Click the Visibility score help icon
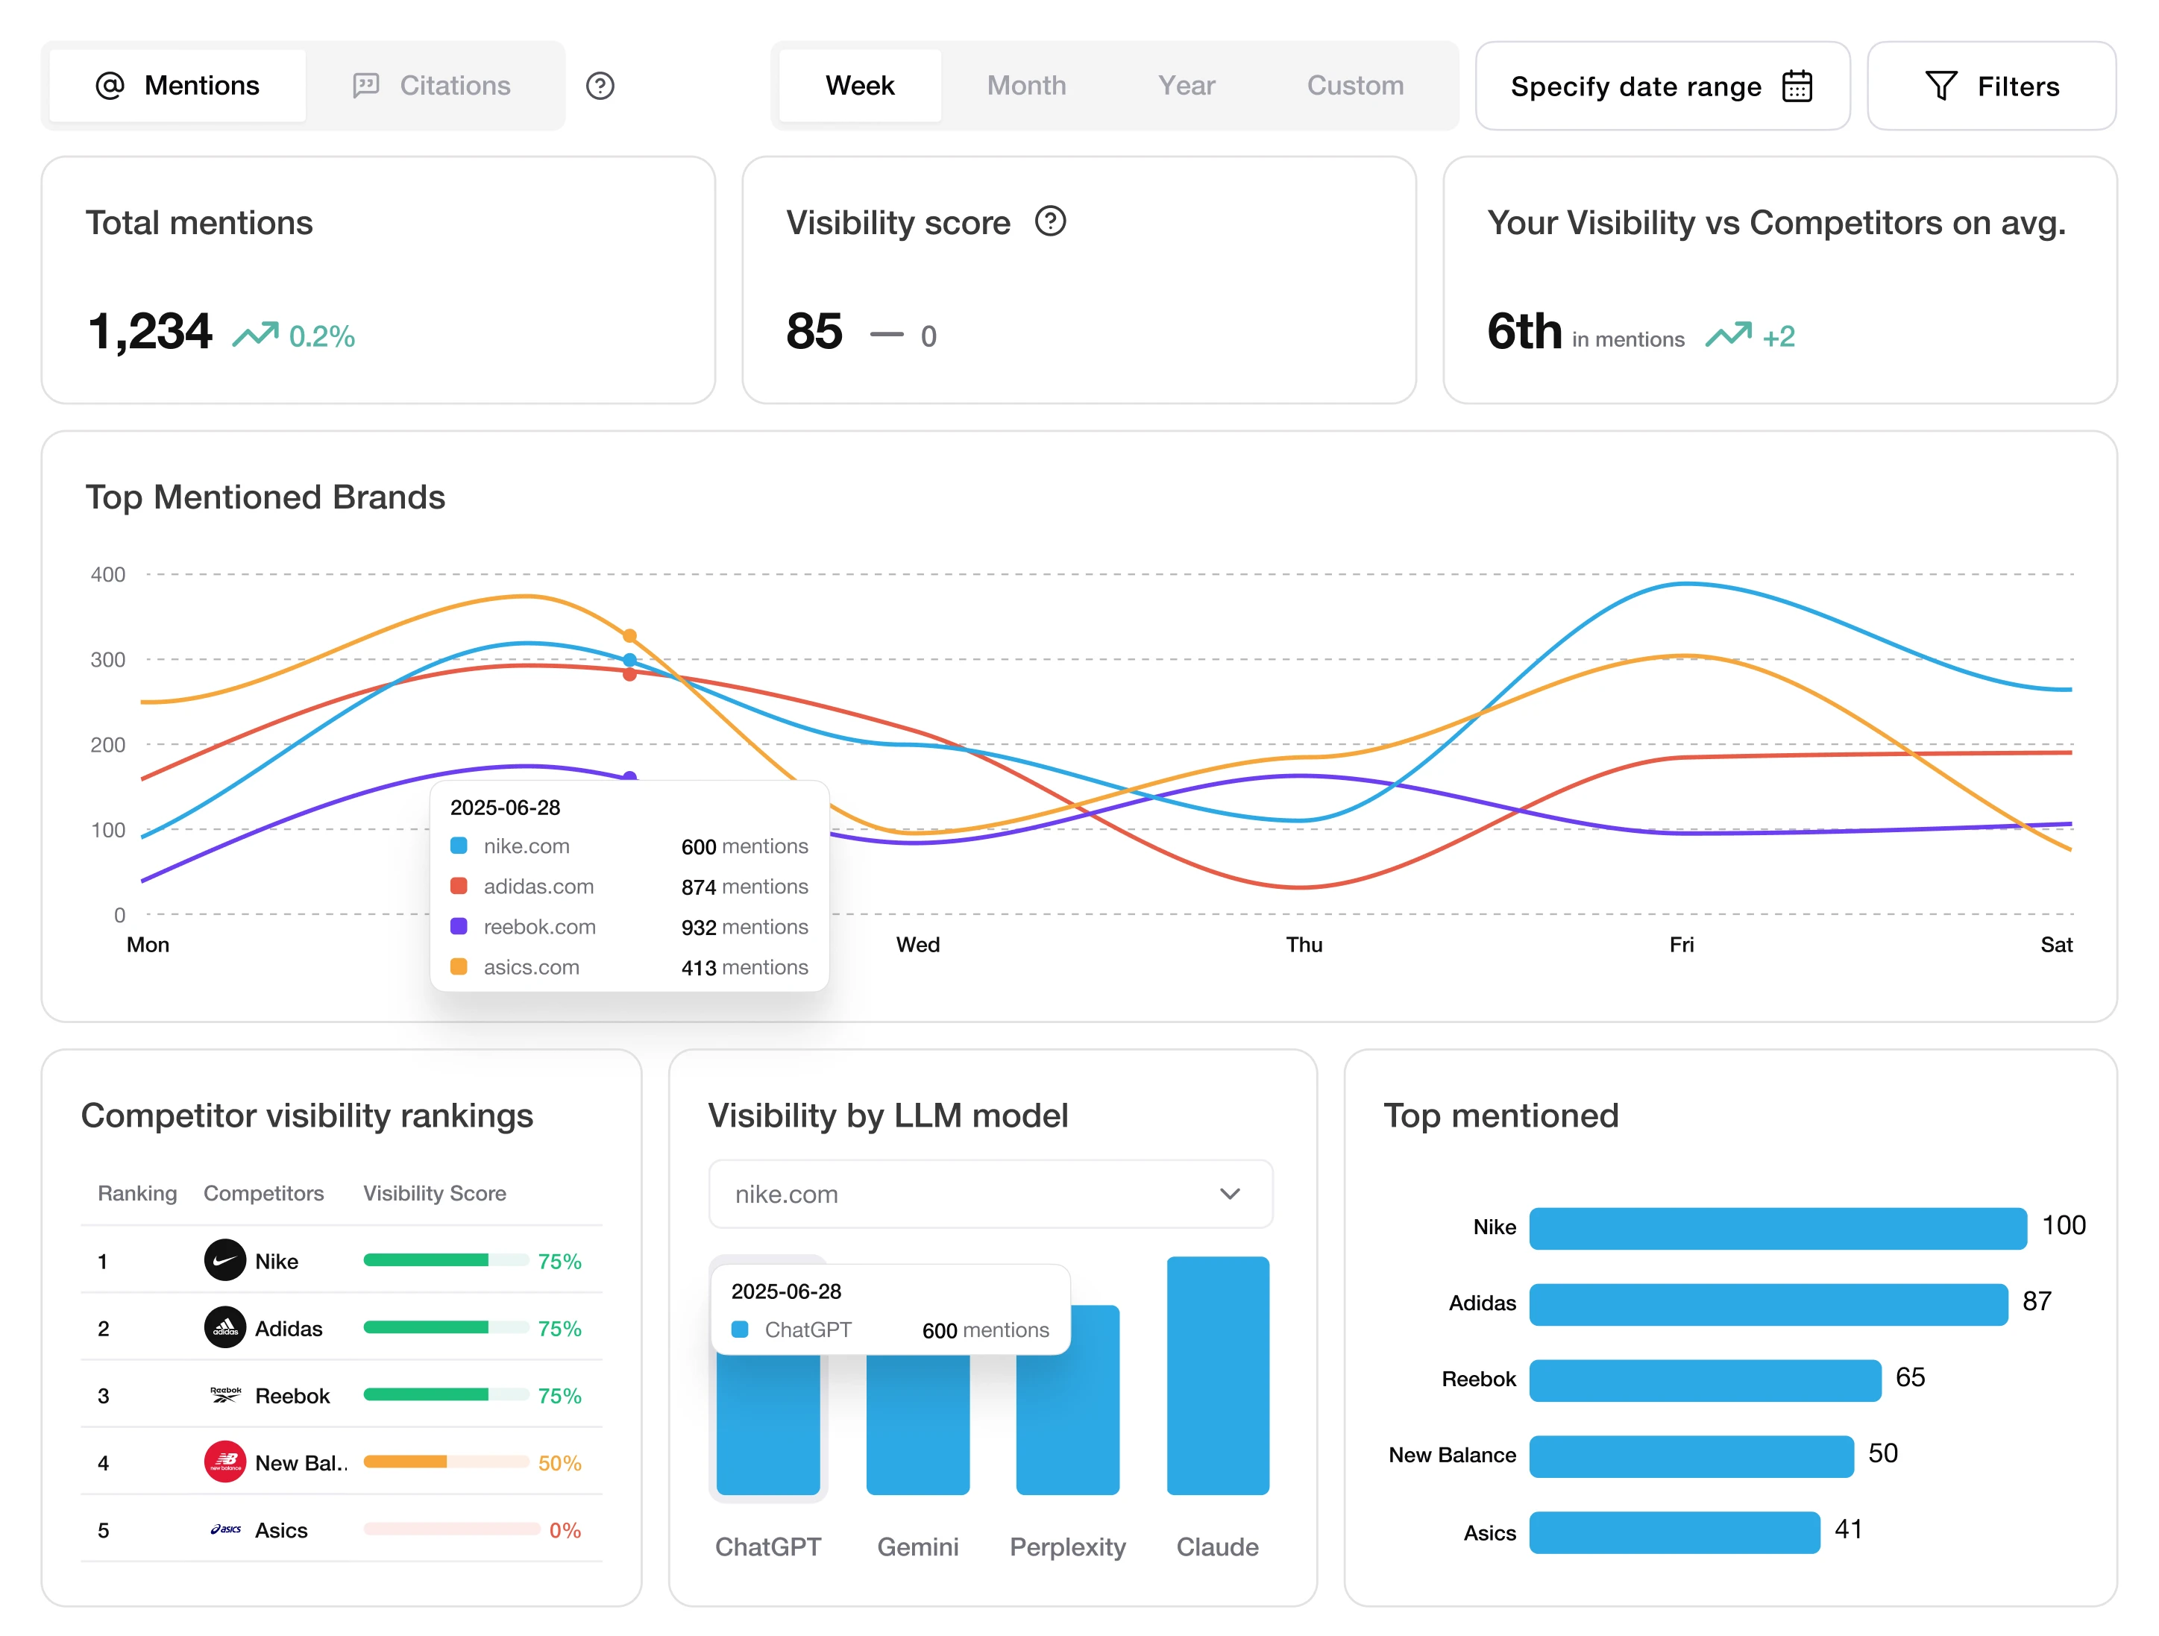2159x1636 pixels. point(1052,221)
